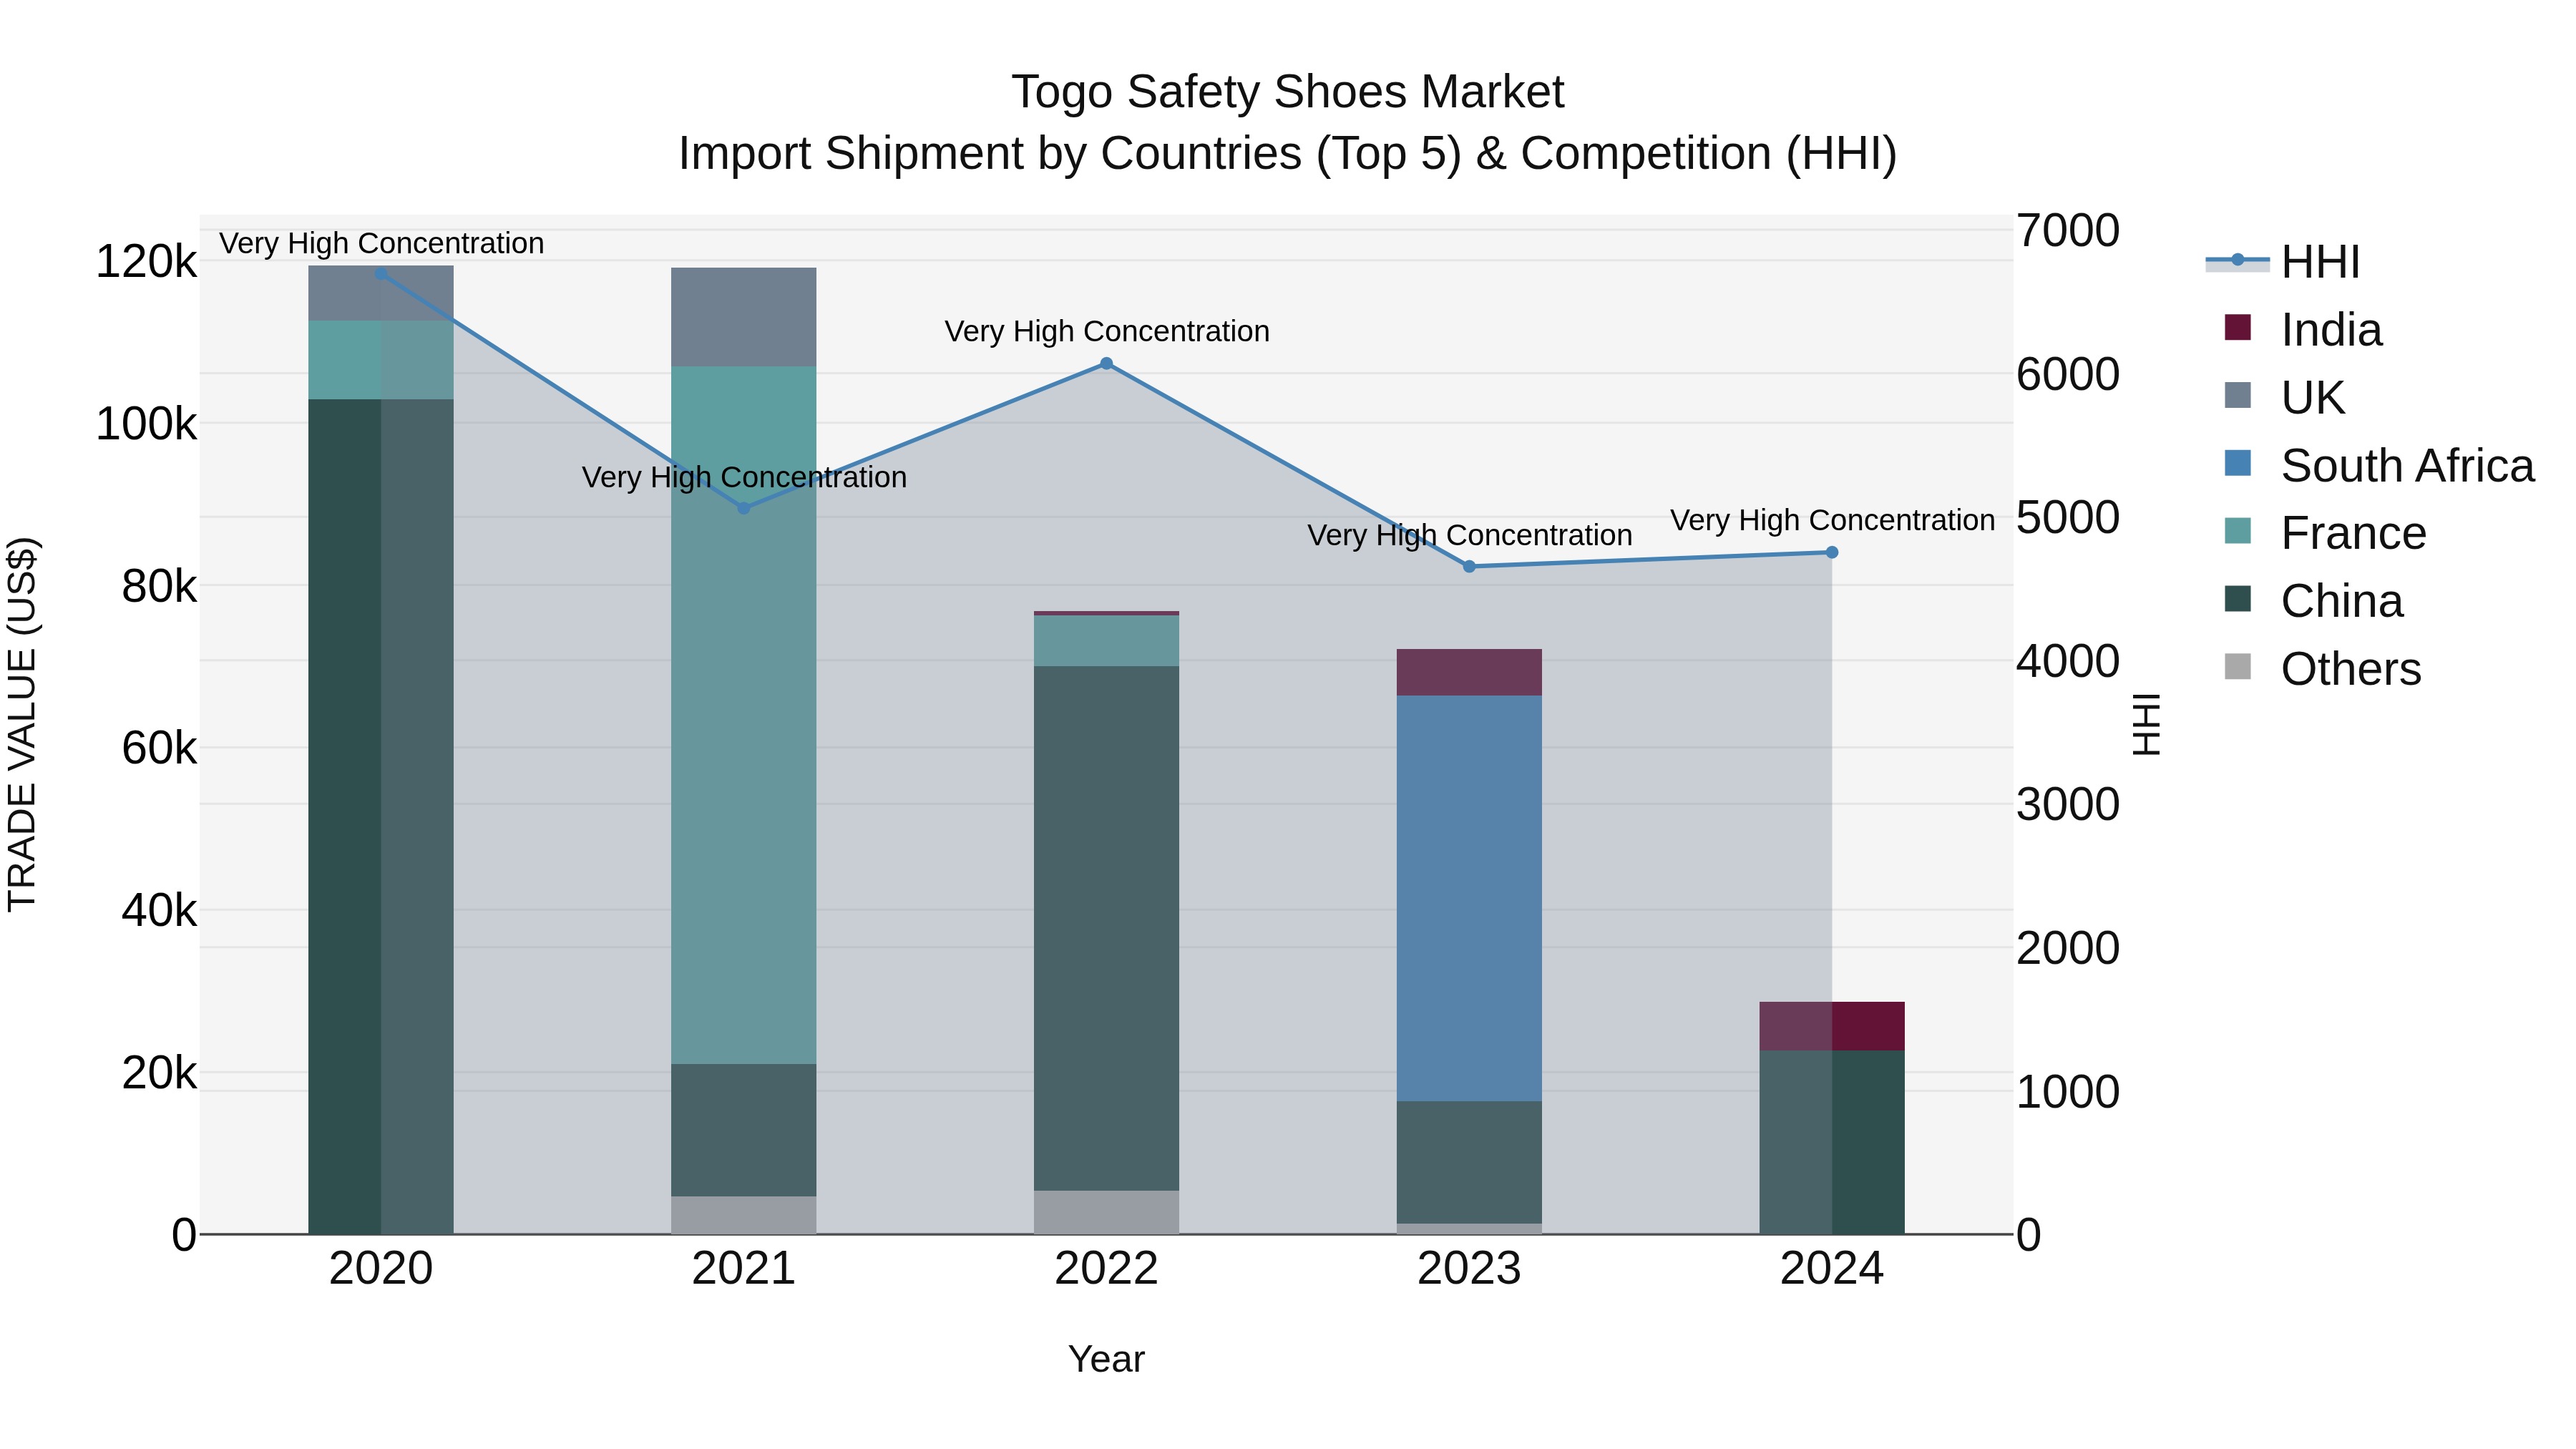Click the 'Year' axis title

point(1106,1359)
